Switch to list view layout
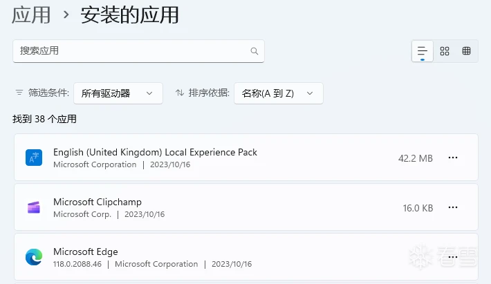The height and width of the screenshot is (284, 491). (x=423, y=51)
